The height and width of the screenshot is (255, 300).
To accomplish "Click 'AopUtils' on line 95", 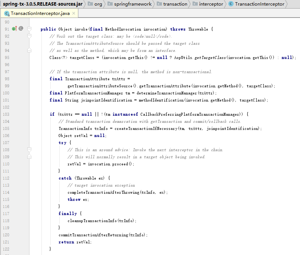I will click(183, 57).
